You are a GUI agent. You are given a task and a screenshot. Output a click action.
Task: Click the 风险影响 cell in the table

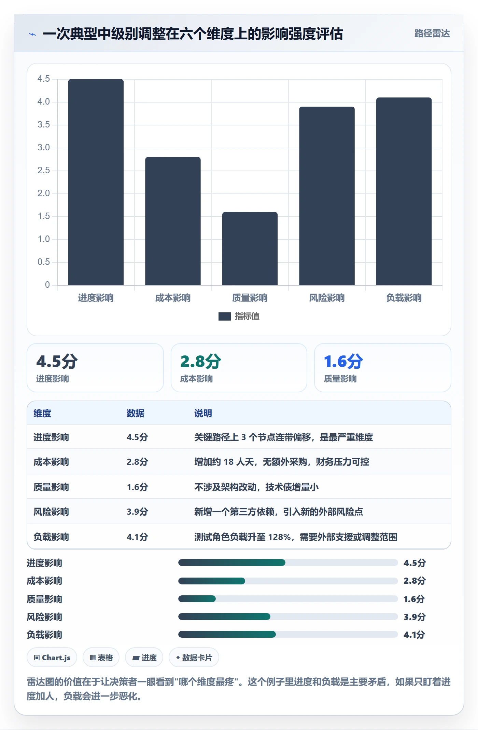click(x=51, y=512)
